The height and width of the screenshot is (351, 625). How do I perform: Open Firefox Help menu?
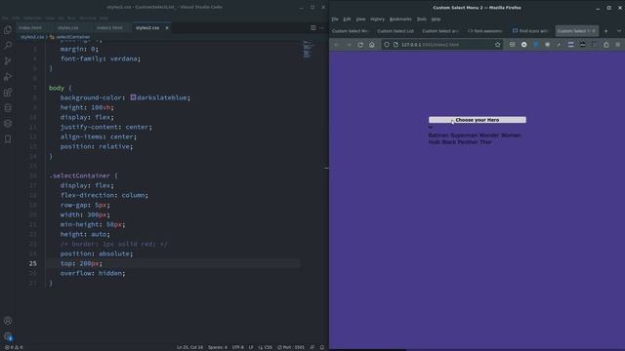point(437,19)
